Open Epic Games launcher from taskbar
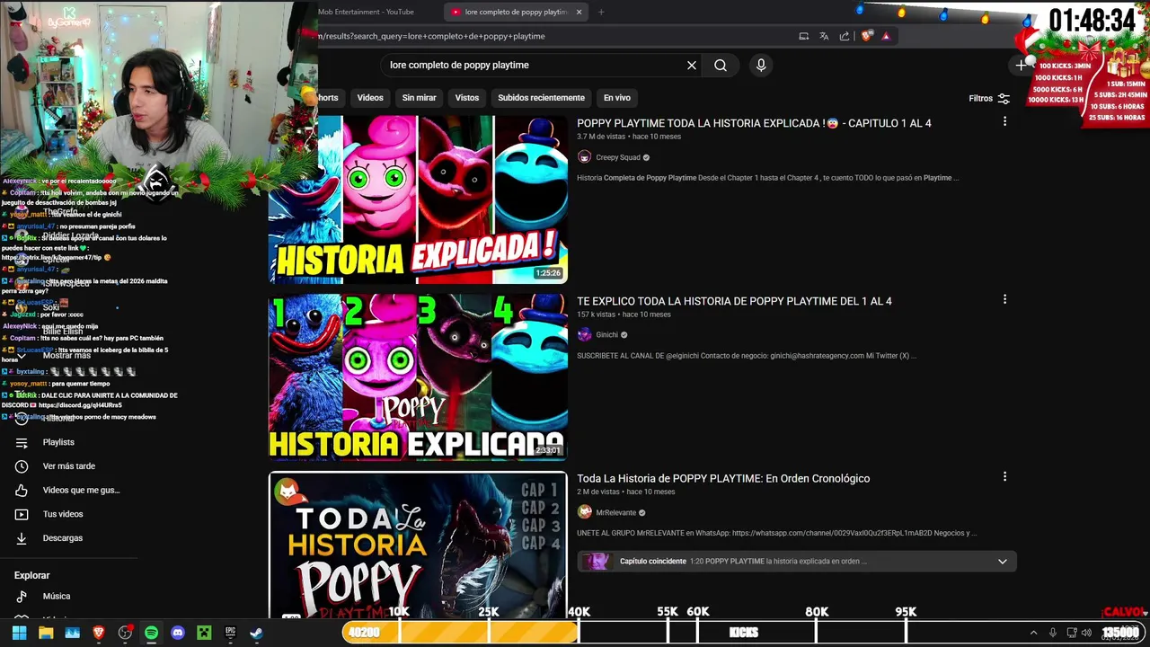1150x647 pixels. tap(230, 633)
